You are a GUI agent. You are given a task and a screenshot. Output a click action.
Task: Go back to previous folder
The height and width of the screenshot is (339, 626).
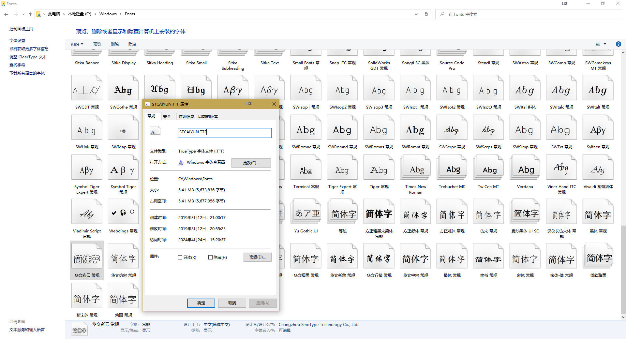(6, 14)
